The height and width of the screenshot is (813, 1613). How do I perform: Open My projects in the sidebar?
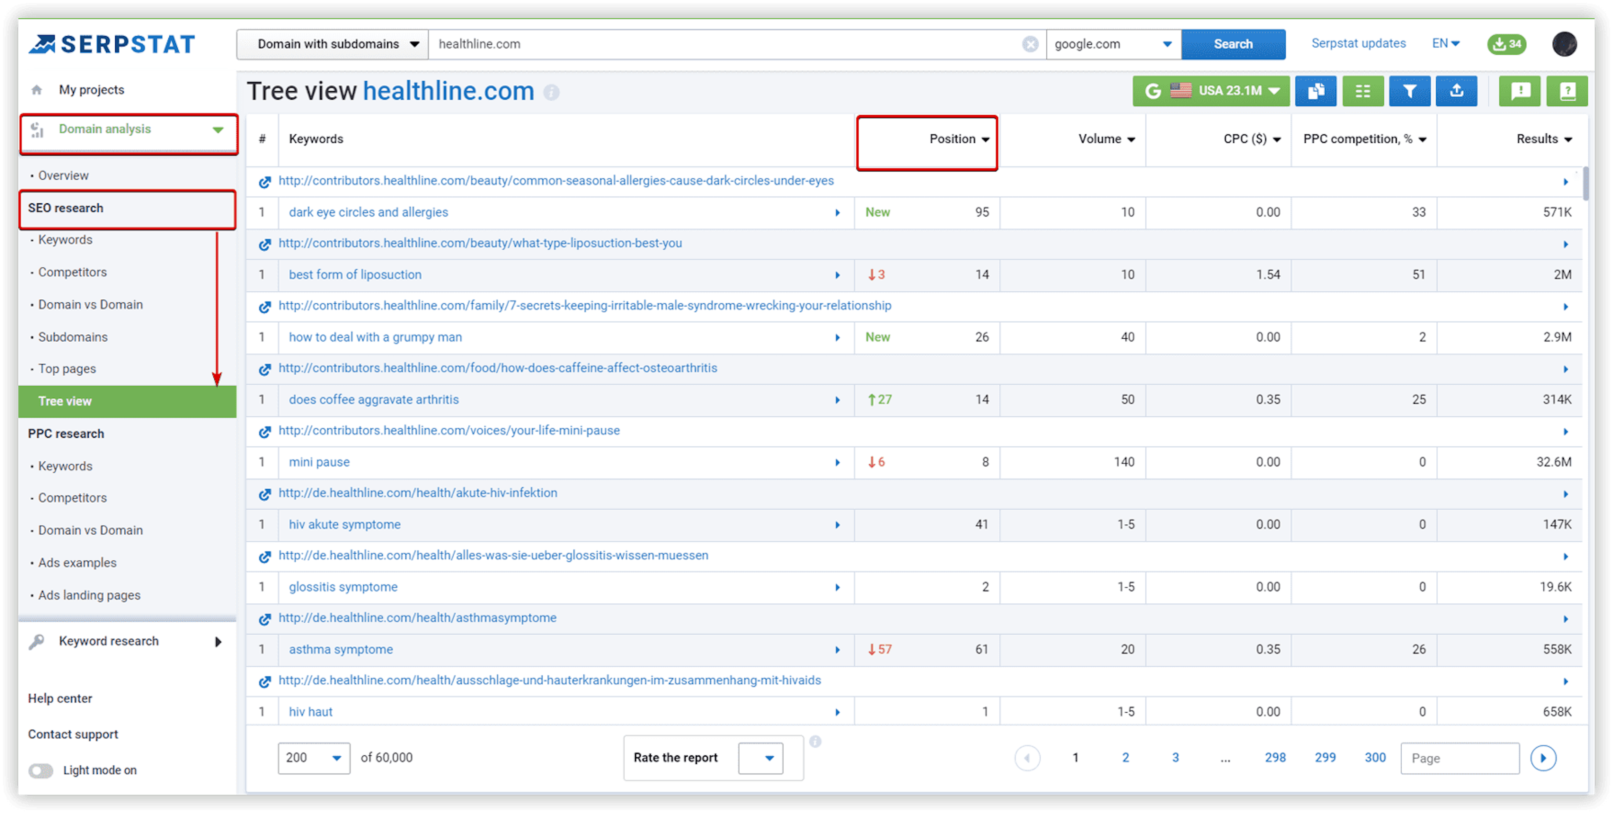point(92,90)
